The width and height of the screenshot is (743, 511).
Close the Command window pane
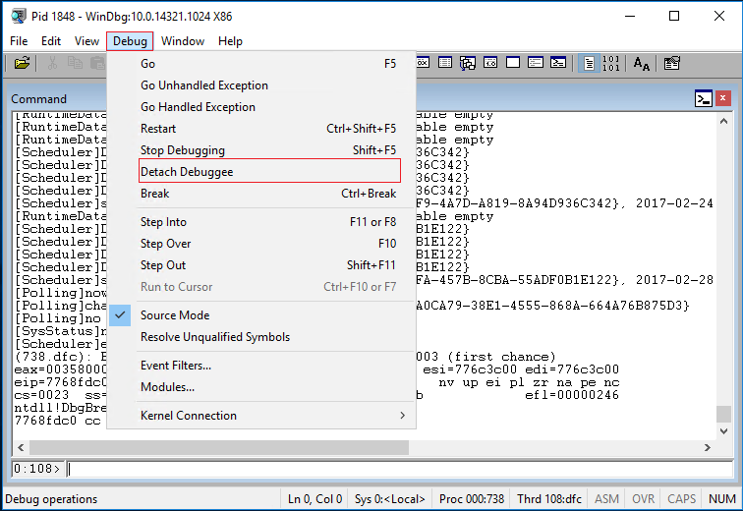pos(722,98)
